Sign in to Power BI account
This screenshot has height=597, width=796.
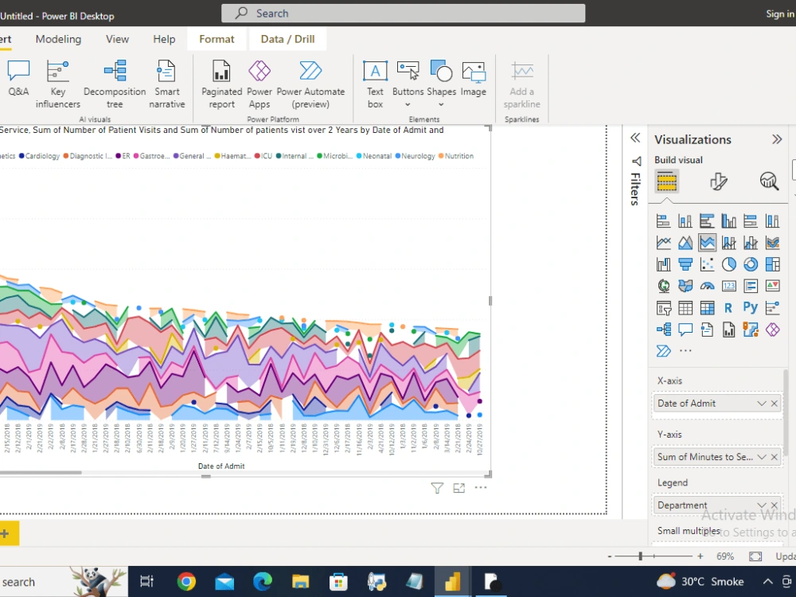(780, 14)
